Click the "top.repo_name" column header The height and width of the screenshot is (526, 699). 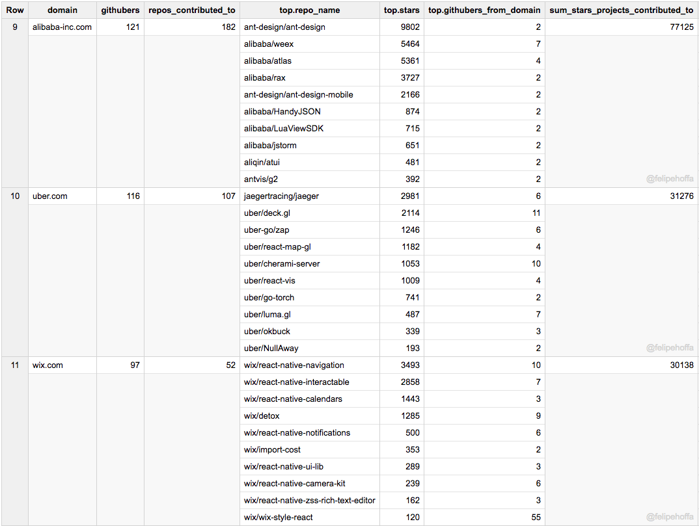click(309, 10)
